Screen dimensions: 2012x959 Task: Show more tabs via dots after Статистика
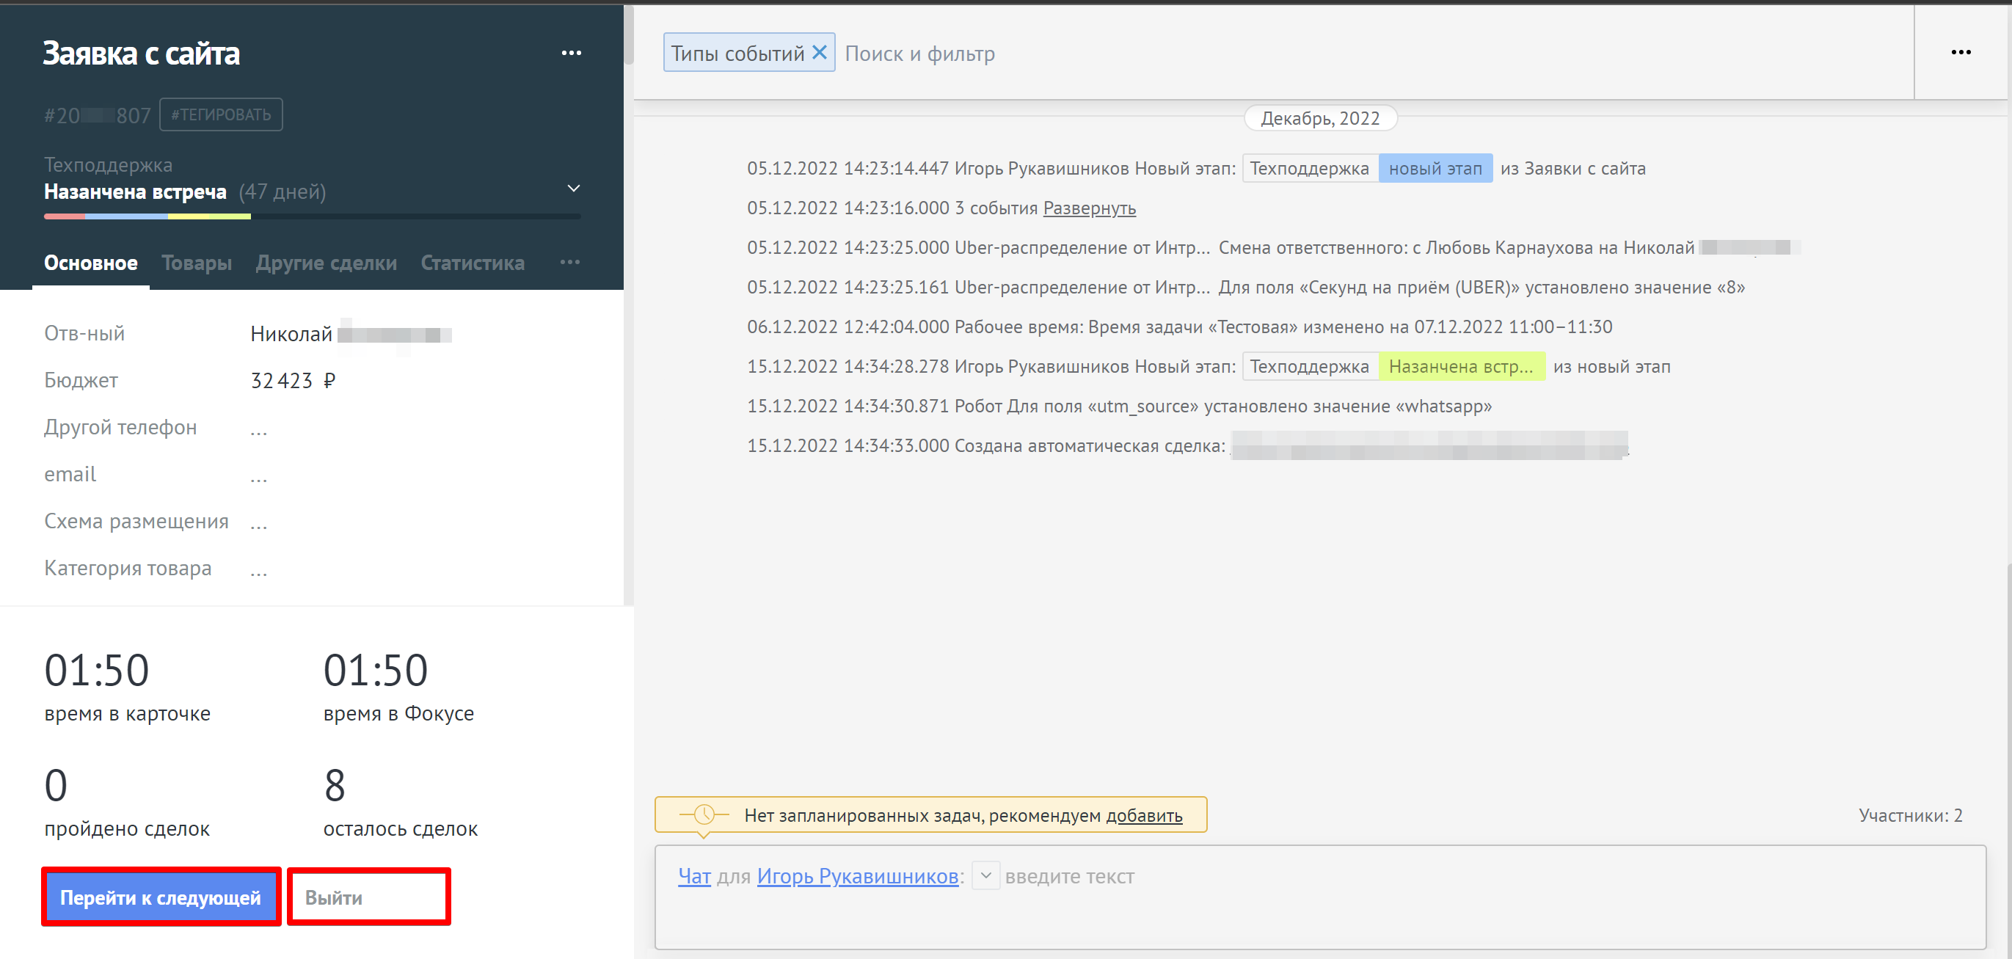(569, 263)
